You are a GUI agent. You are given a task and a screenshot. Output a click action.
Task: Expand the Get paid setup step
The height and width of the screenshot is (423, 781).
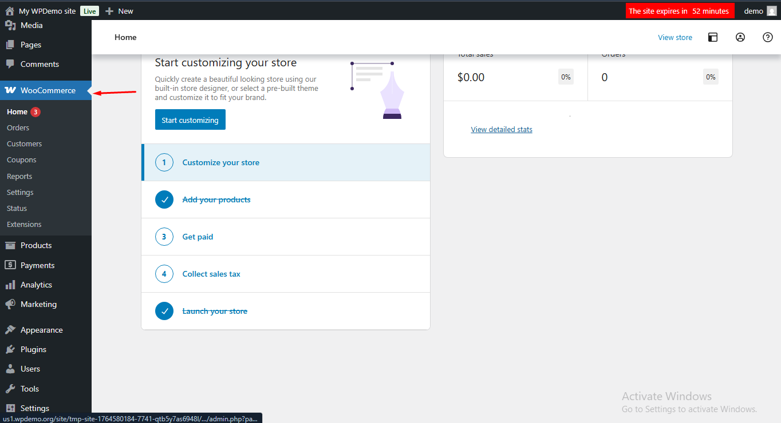198,237
